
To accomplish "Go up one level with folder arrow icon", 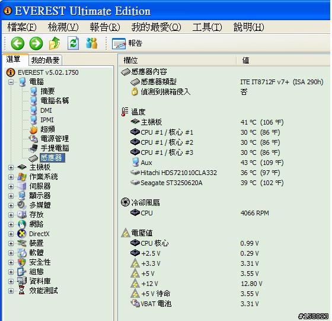I will click(55, 43).
